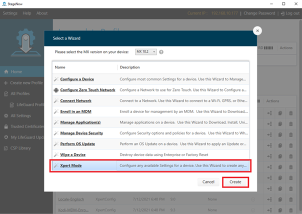Click the help icon beside MX version
Viewport: 302px width, 214px height.
point(161,52)
